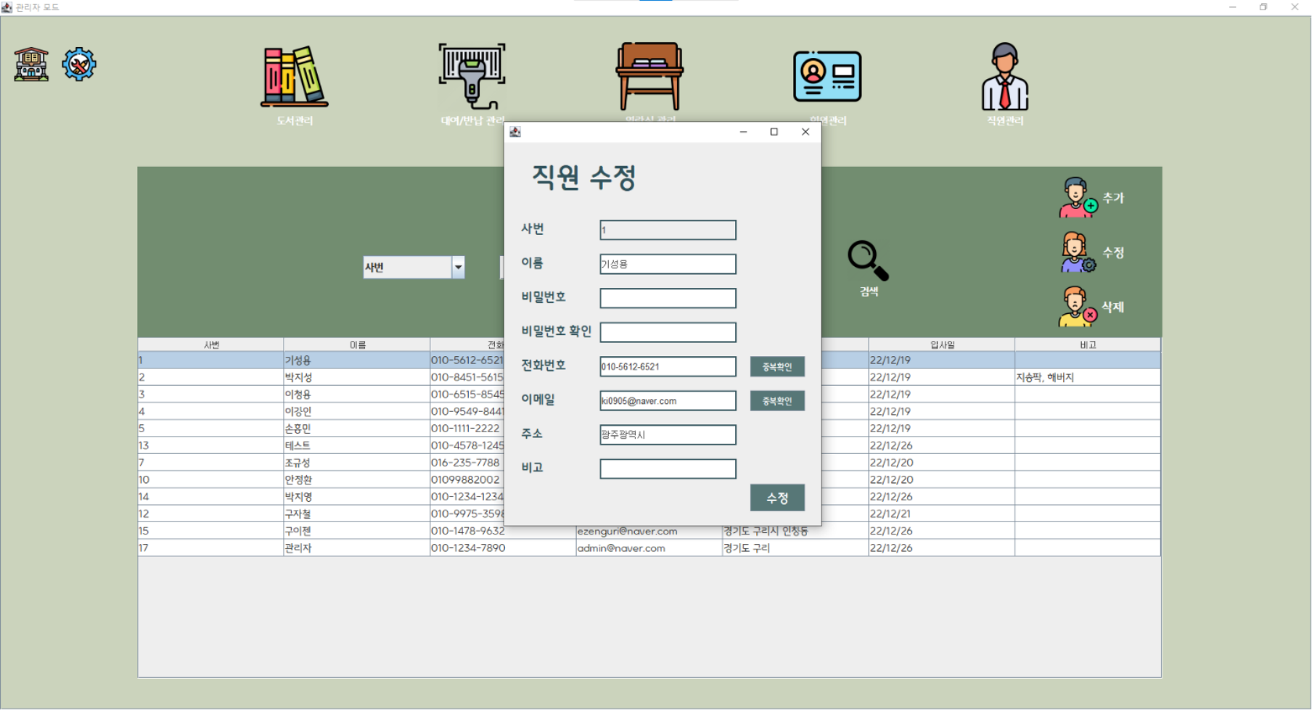Click the 비밀번호 password input field
This screenshot has height=710, width=1312.
(x=666, y=297)
